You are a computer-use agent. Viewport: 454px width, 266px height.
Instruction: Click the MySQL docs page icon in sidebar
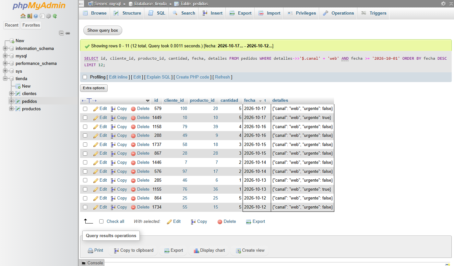click(42, 16)
